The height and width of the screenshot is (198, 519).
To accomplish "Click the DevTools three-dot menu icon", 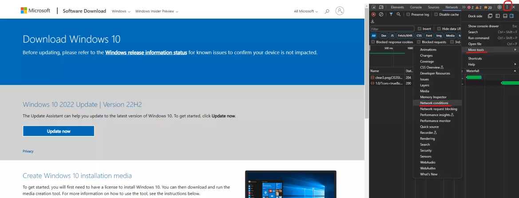I will tap(507, 7).
